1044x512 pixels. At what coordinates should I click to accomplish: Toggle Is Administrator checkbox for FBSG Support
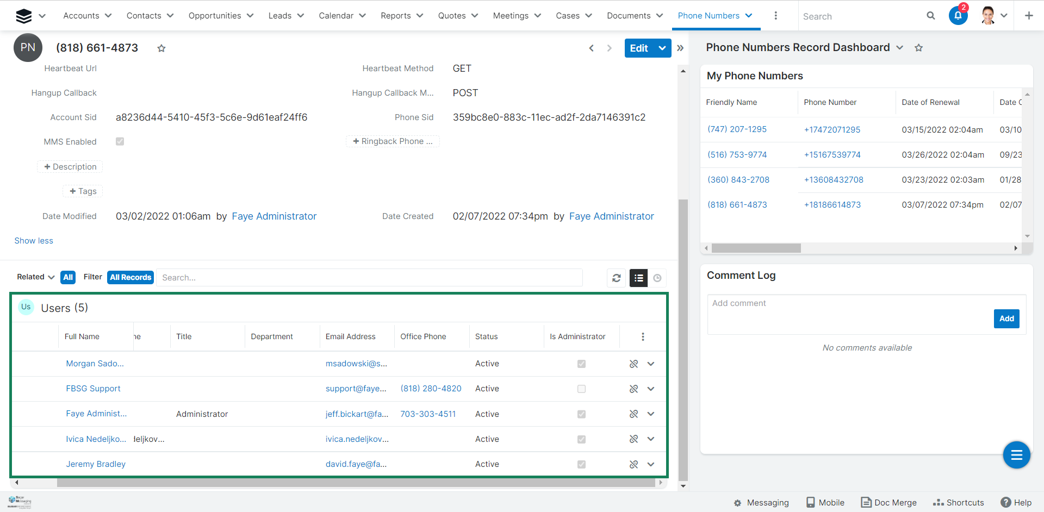pos(581,389)
